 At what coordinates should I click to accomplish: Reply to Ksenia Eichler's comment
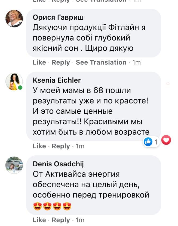(61, 146)
